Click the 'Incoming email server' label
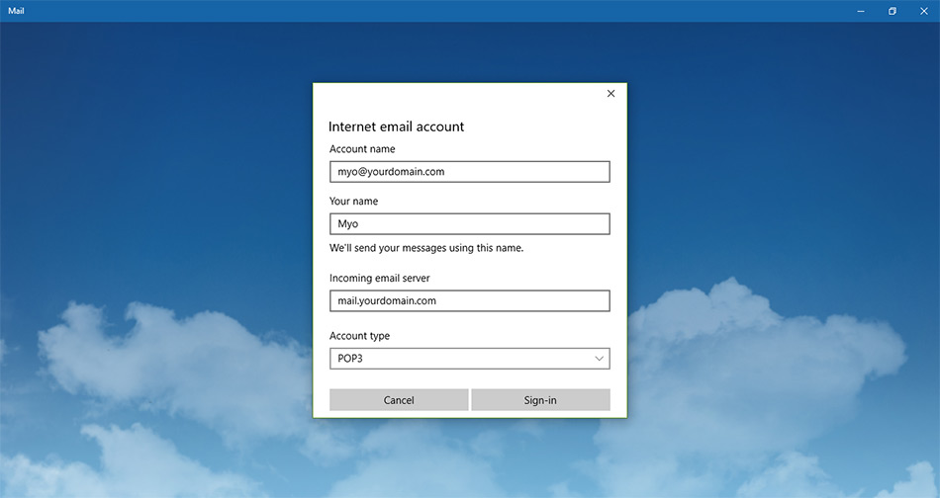Image resolution: width=940 pixels, height=498 pixels. tap(380, 278)
